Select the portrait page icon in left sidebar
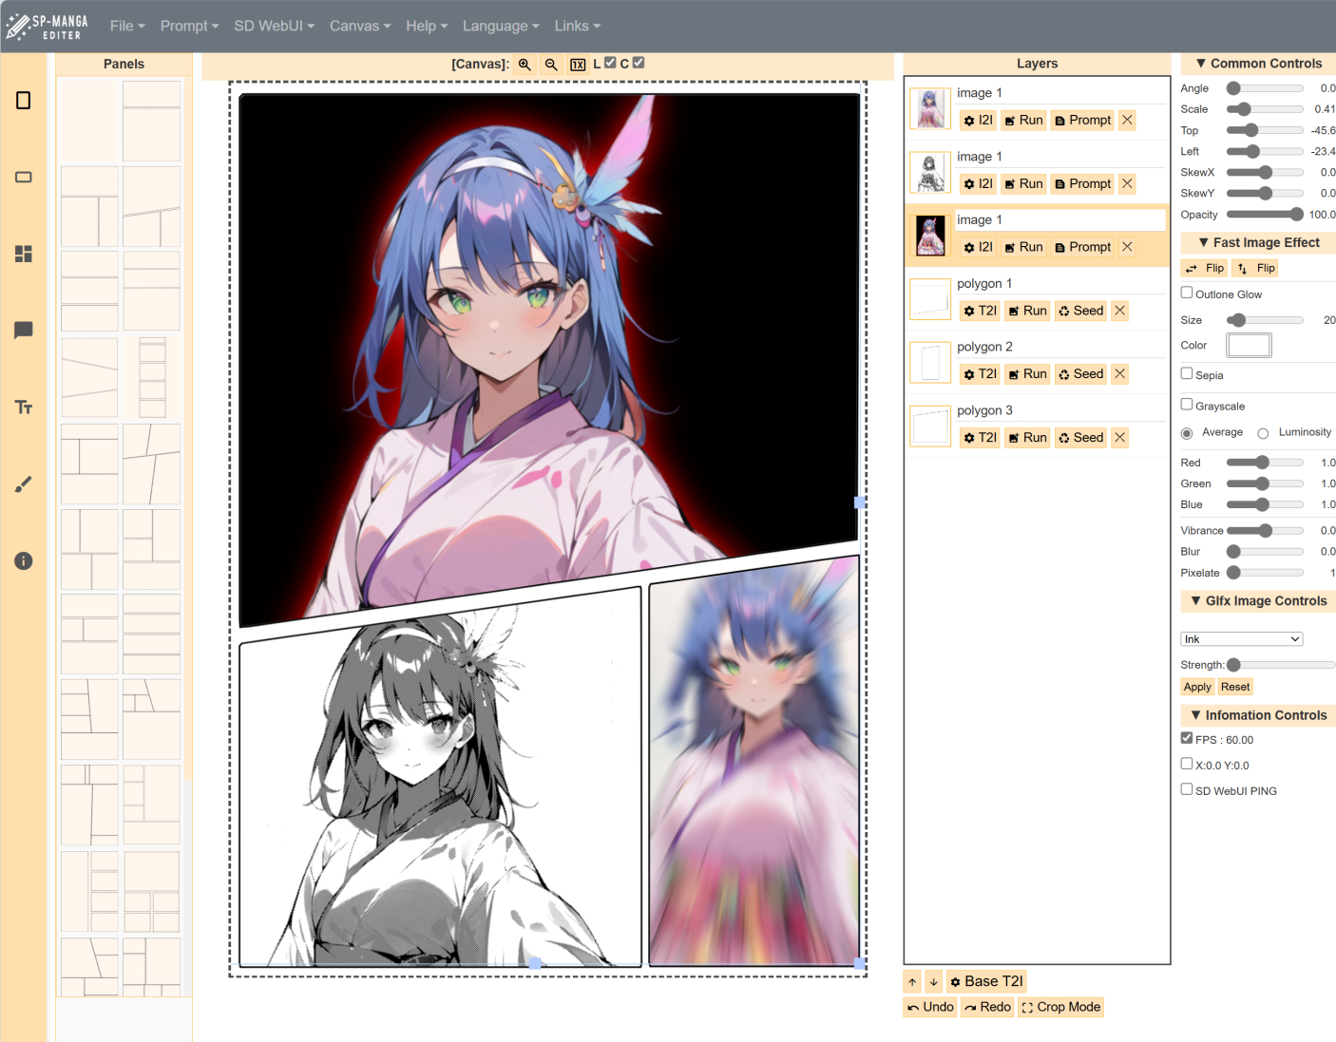 coord(24,101)
